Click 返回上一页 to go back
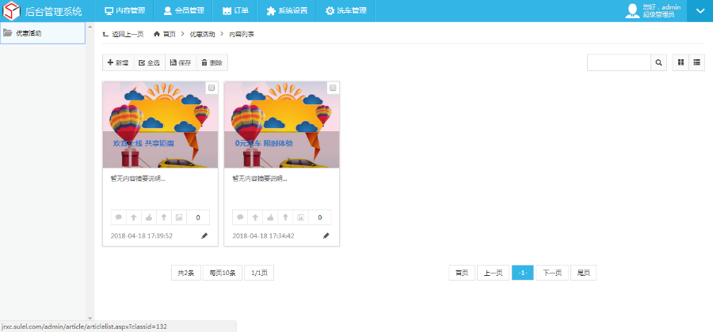The height and width of the screenshot is (332, 713). coord(124,34)
